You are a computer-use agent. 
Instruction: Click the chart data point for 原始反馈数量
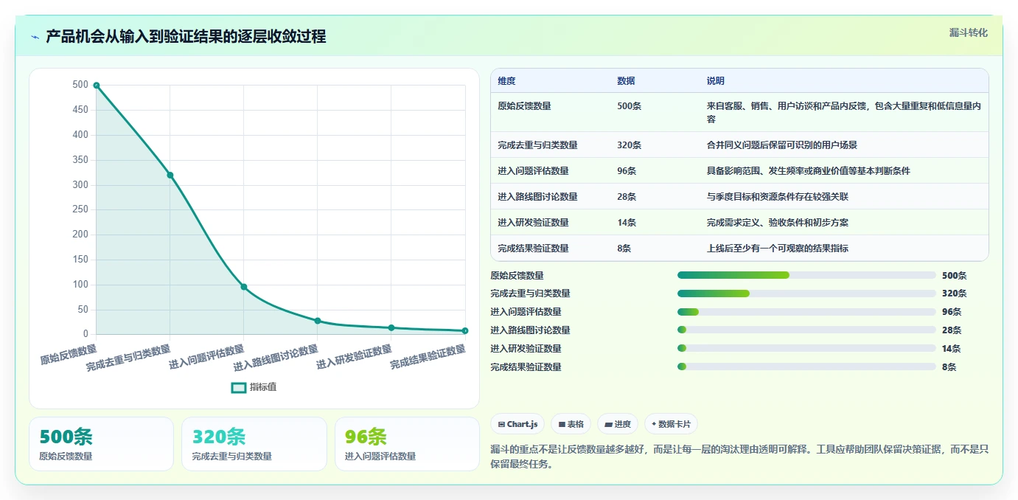point(97,86)
